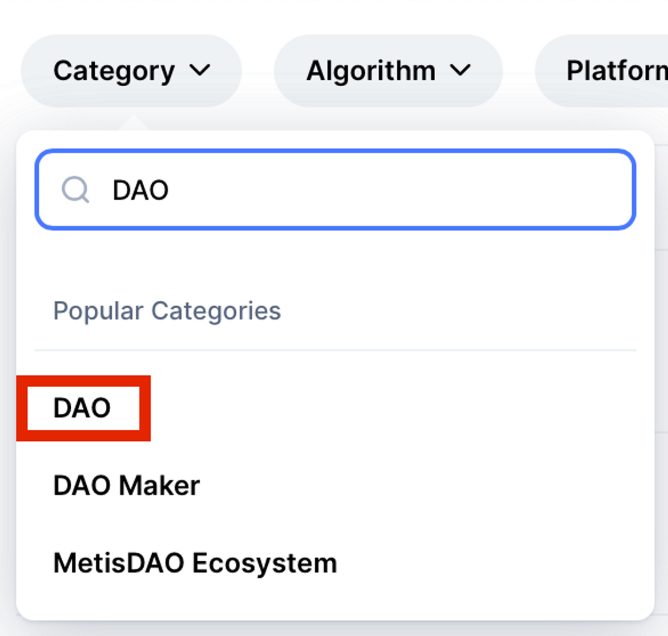Click the highlighted DAO entry in red box
Screen dimensions: 668x636
(x=83, y=408)
